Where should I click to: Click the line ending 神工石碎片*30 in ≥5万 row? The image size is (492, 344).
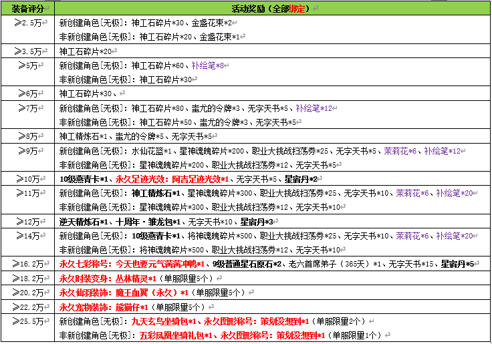pos(126,79)
